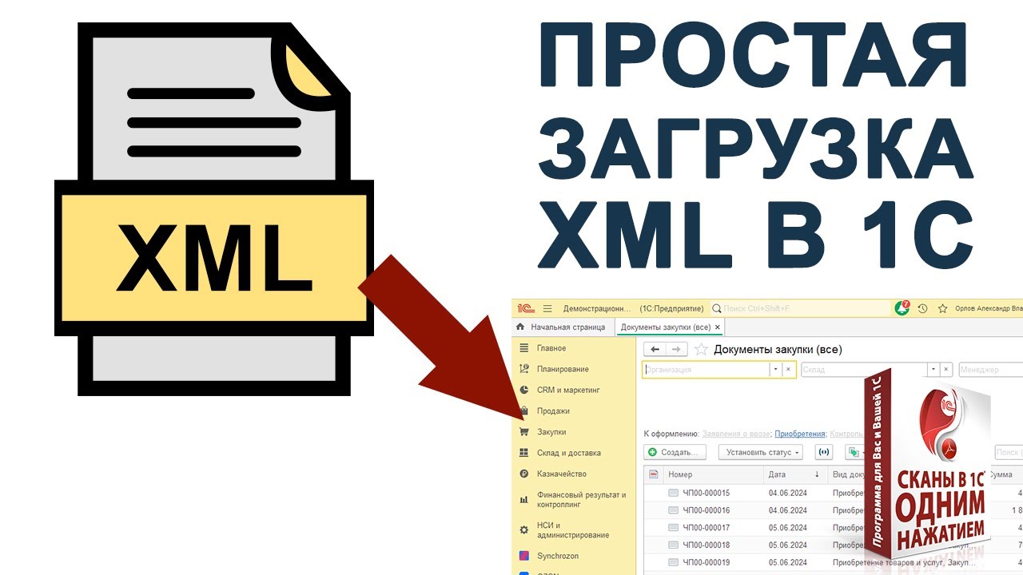This screenshot has width=1023, height=575.
Task: Click the large XML file icon
Action: point(214,208)
